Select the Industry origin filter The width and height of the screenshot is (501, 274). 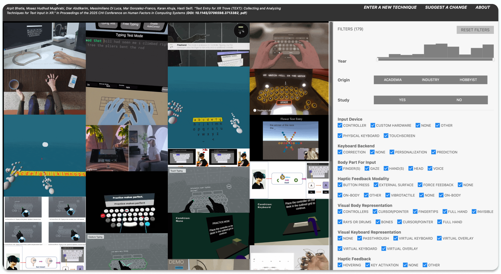[430, 80]
